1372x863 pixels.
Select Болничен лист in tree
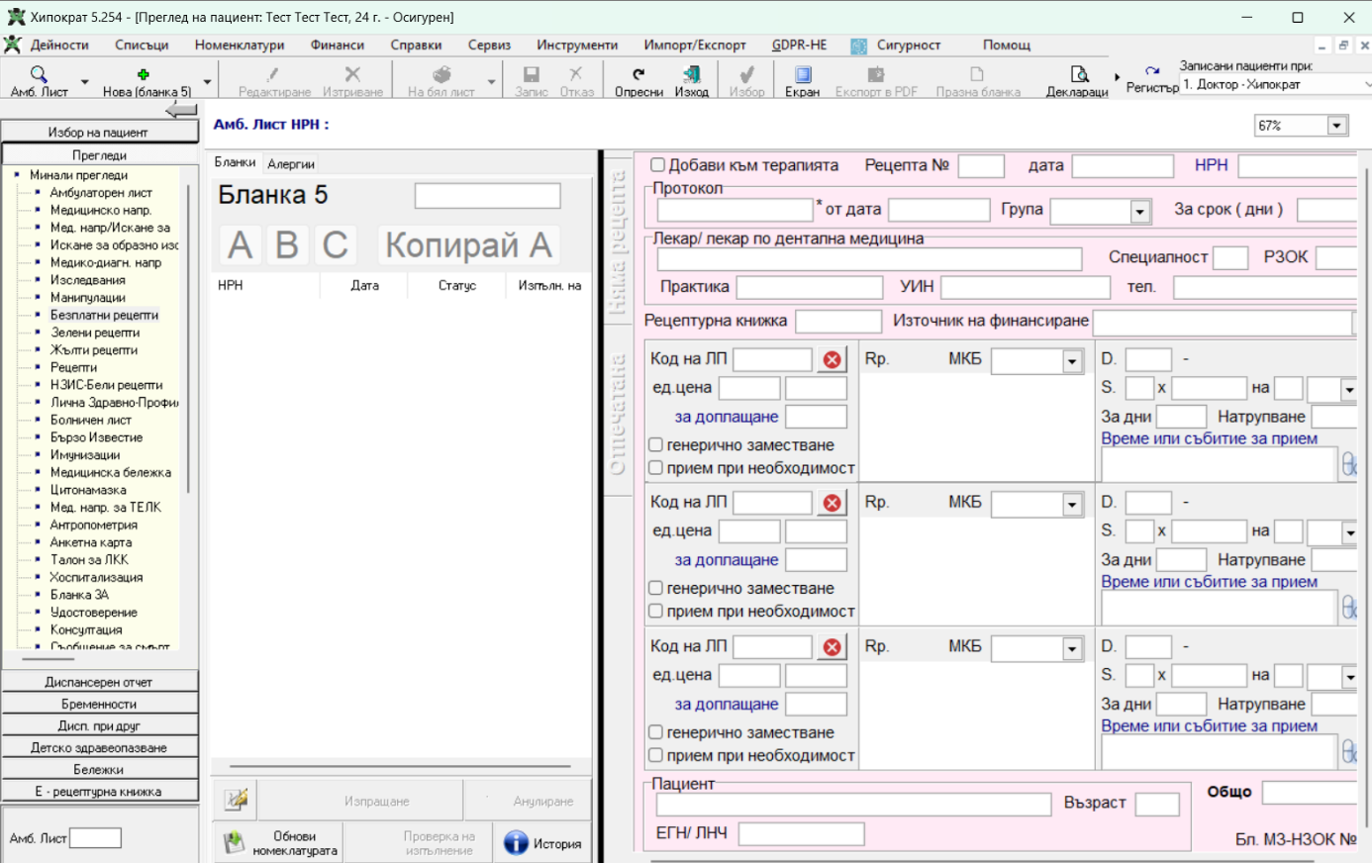[x=91, y=420]
